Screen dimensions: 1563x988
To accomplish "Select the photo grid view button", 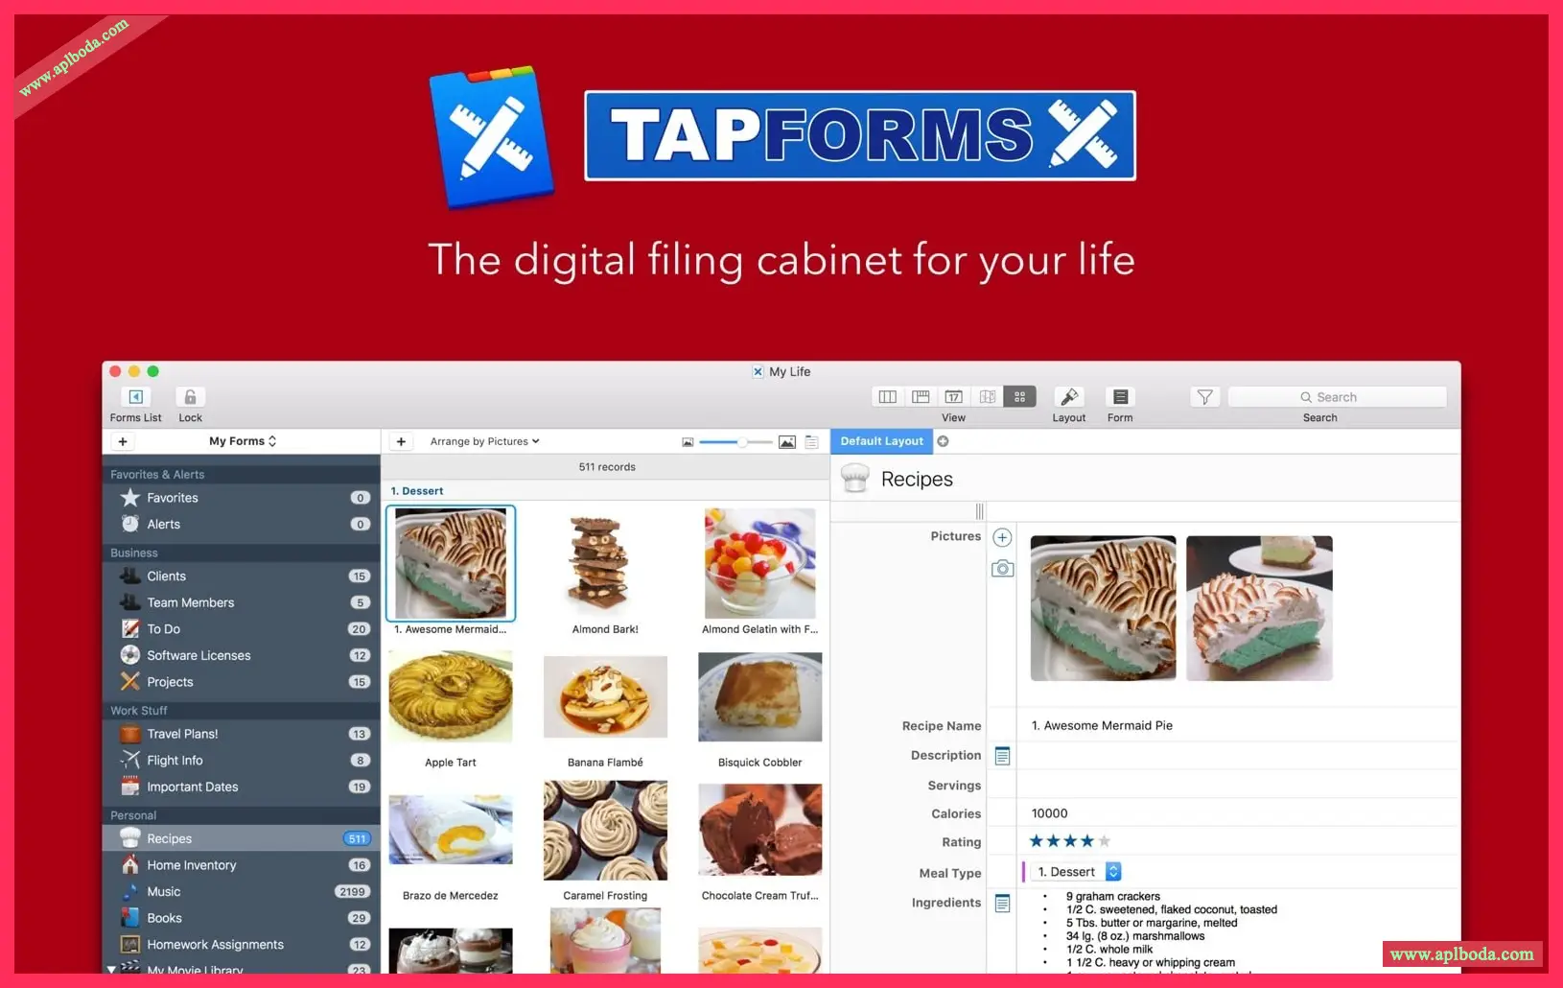I will (1019, 397).
